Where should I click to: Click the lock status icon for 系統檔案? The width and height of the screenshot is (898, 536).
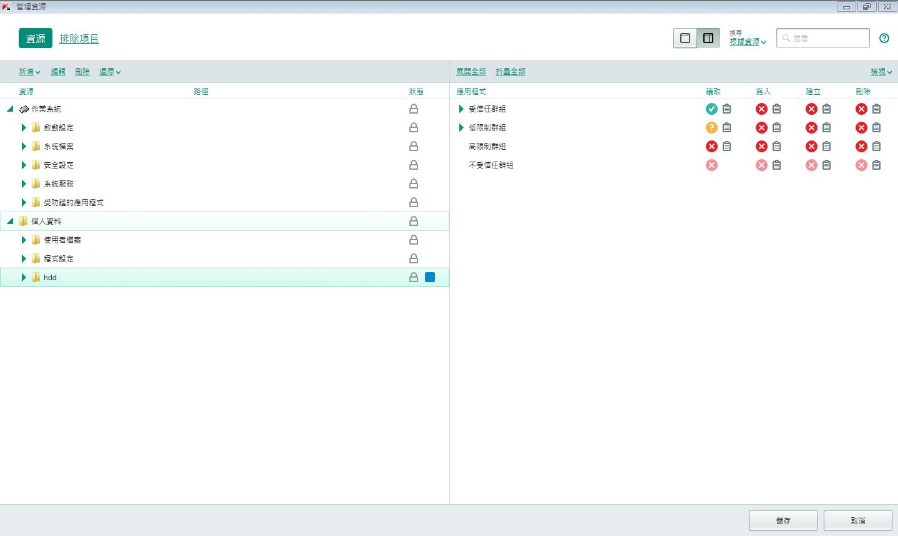[x=413, y=146]
